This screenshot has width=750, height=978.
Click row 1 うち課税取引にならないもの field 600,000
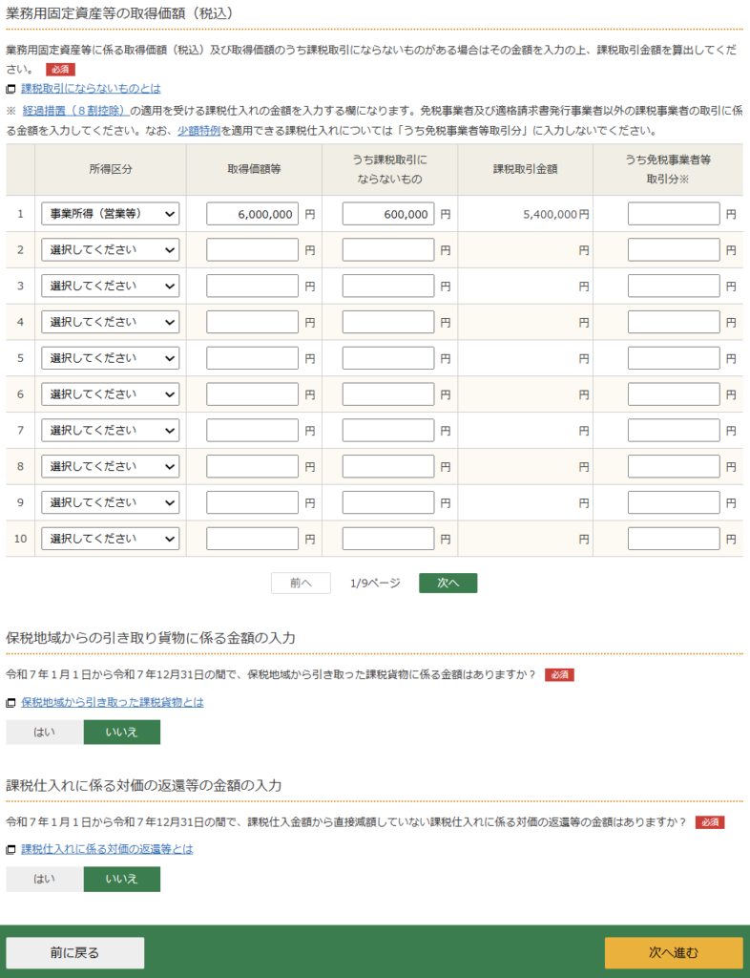pyautogui.click(x=388, y=214)
